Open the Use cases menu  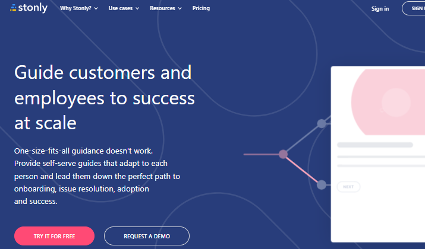[121, 8]
